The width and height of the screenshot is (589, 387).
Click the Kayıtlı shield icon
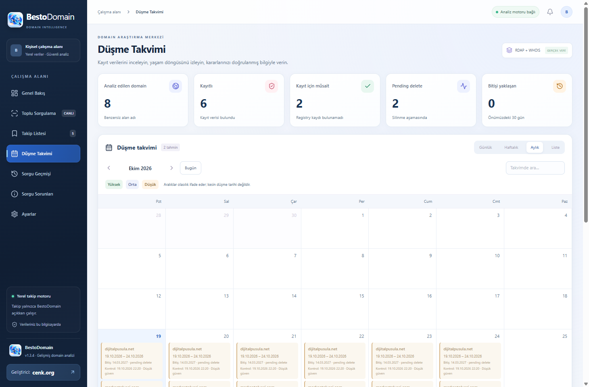point(272,86)
